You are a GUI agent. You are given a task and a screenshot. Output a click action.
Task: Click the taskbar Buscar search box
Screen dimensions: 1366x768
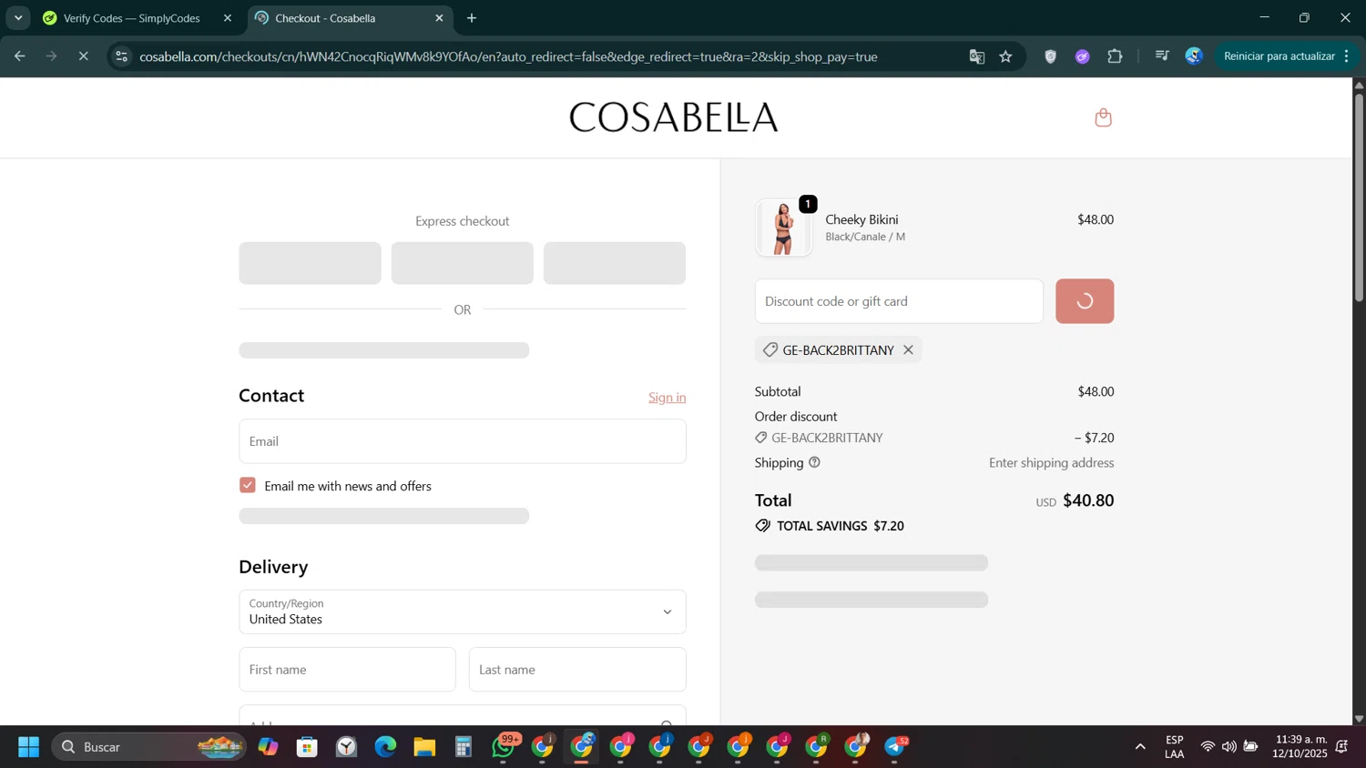148,747
